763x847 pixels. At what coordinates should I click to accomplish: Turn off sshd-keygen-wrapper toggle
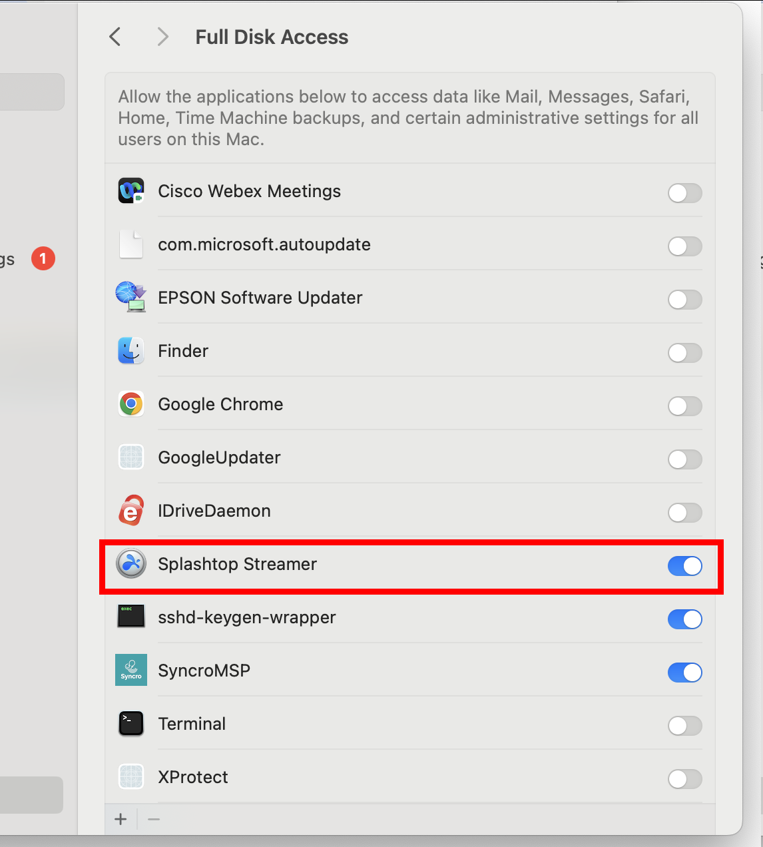pos(685,619)
